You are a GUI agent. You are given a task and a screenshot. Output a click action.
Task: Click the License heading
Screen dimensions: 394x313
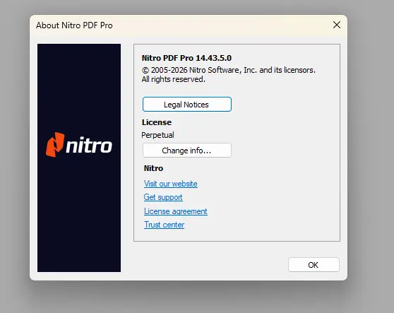point(157,122)
